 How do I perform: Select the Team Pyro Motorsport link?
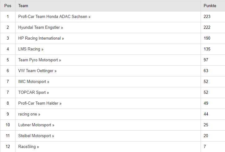click(x=40, y=60)
